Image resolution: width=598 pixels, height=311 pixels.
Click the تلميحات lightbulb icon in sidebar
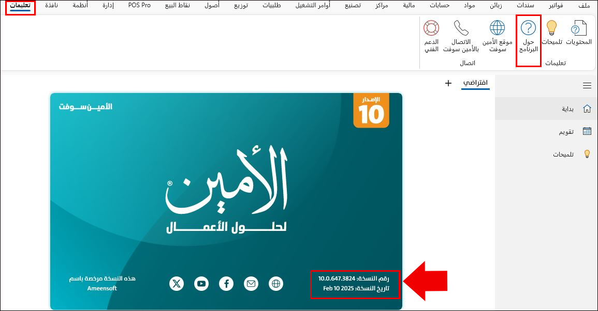point(587,154)
